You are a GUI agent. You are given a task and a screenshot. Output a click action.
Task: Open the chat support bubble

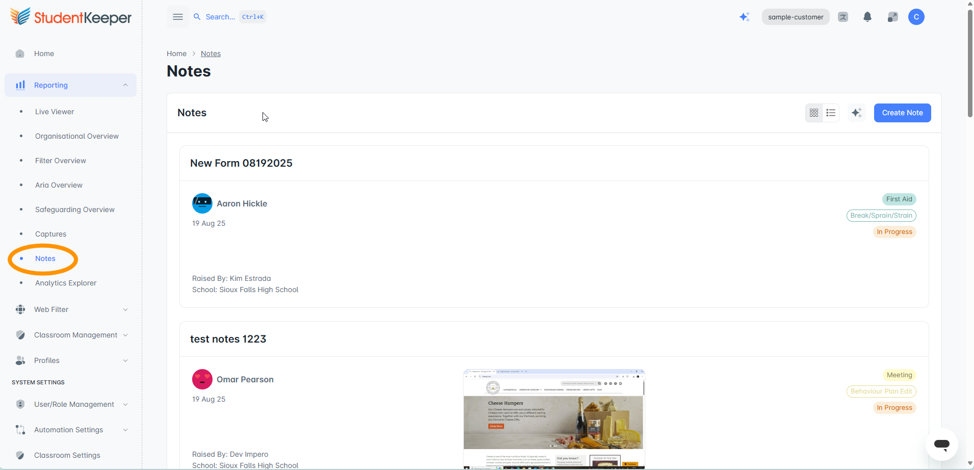[942, 445]
